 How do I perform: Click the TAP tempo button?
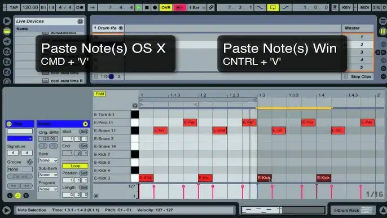[x=14, y=7]
